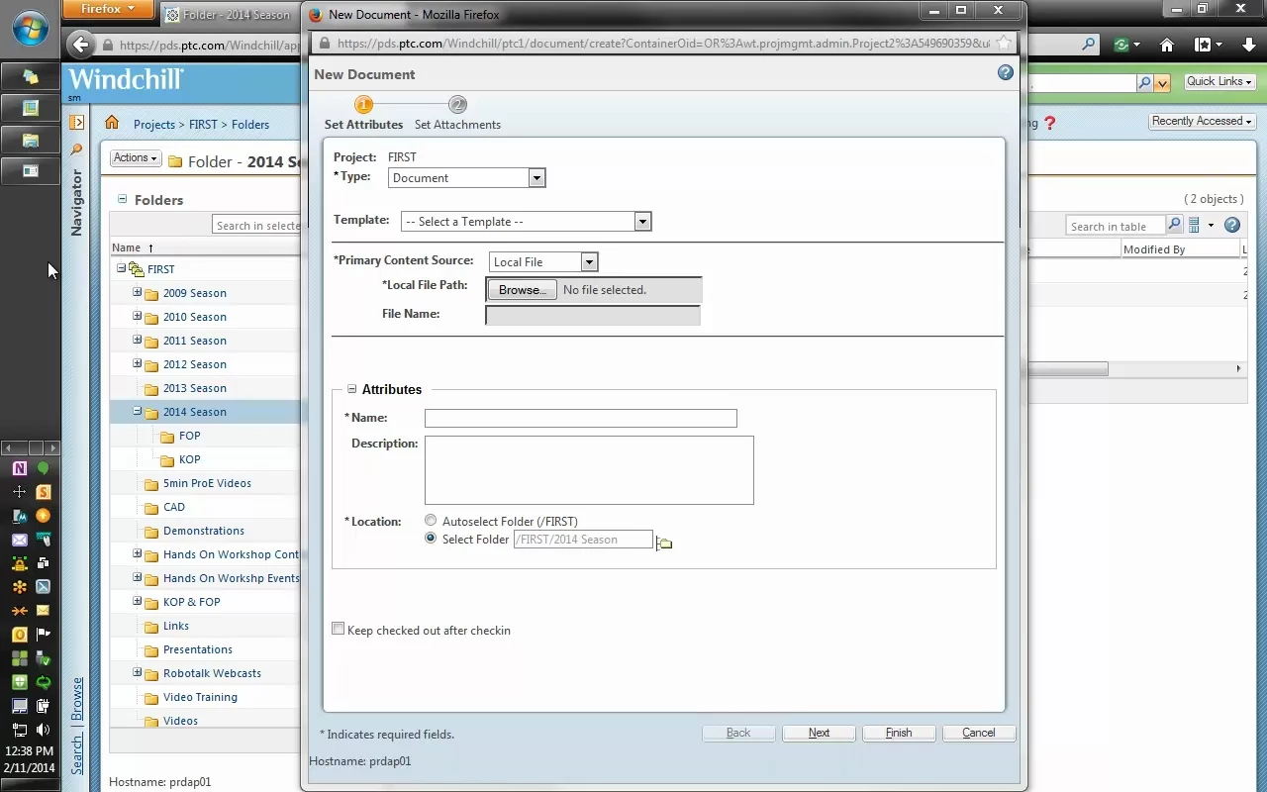Click the 2014 Season folder icon in the page title
Screen dimensions: 1267x792
pos(175,161)
